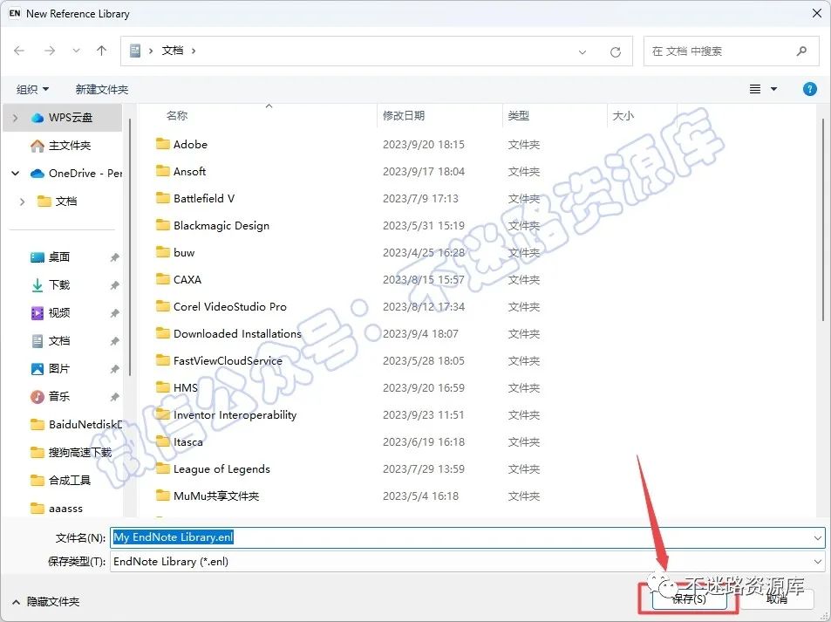Select the Itasca folder
The image size is (831, 622).
(x=180, y=441)
